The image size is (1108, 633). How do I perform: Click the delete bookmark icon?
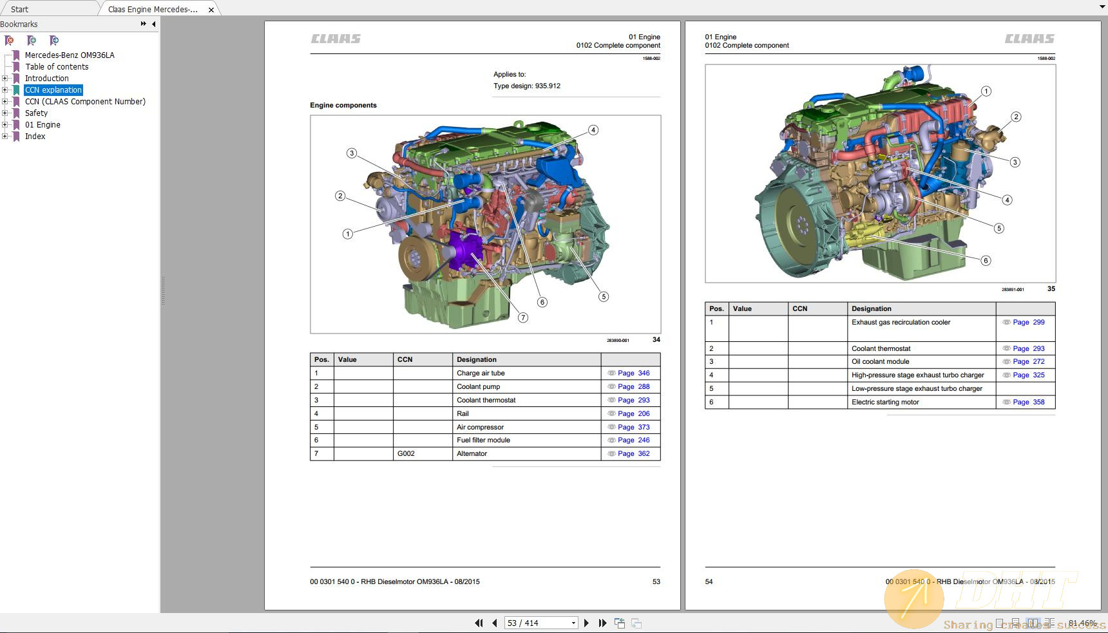[10, 41]
